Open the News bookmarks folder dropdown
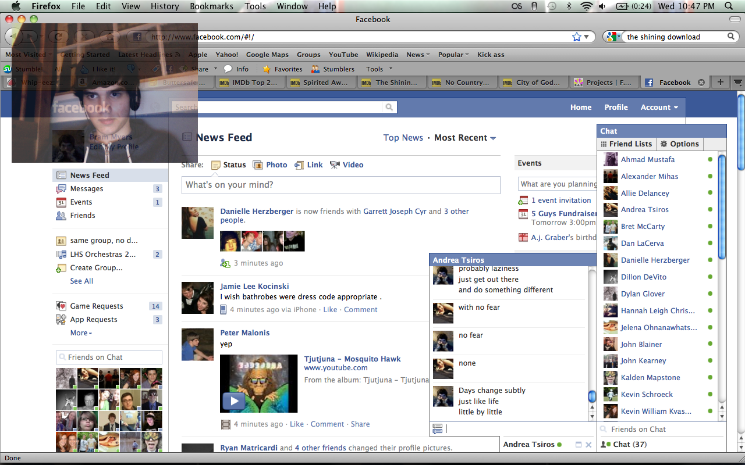Image resolution: width=745 pixels, height=465 pixels. point(418,55)
